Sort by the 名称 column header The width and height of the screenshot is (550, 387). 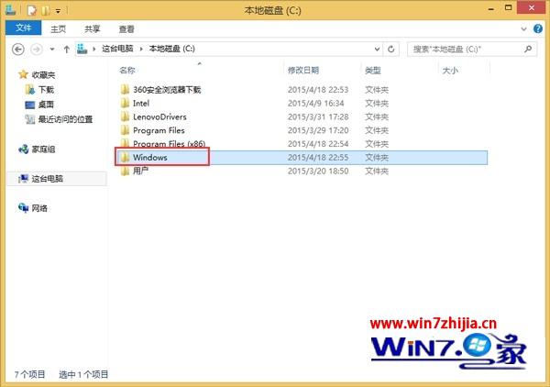127,71
